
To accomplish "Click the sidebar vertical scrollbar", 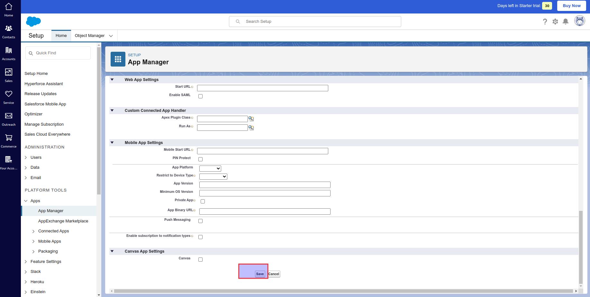I will click(x=99, y=121).
